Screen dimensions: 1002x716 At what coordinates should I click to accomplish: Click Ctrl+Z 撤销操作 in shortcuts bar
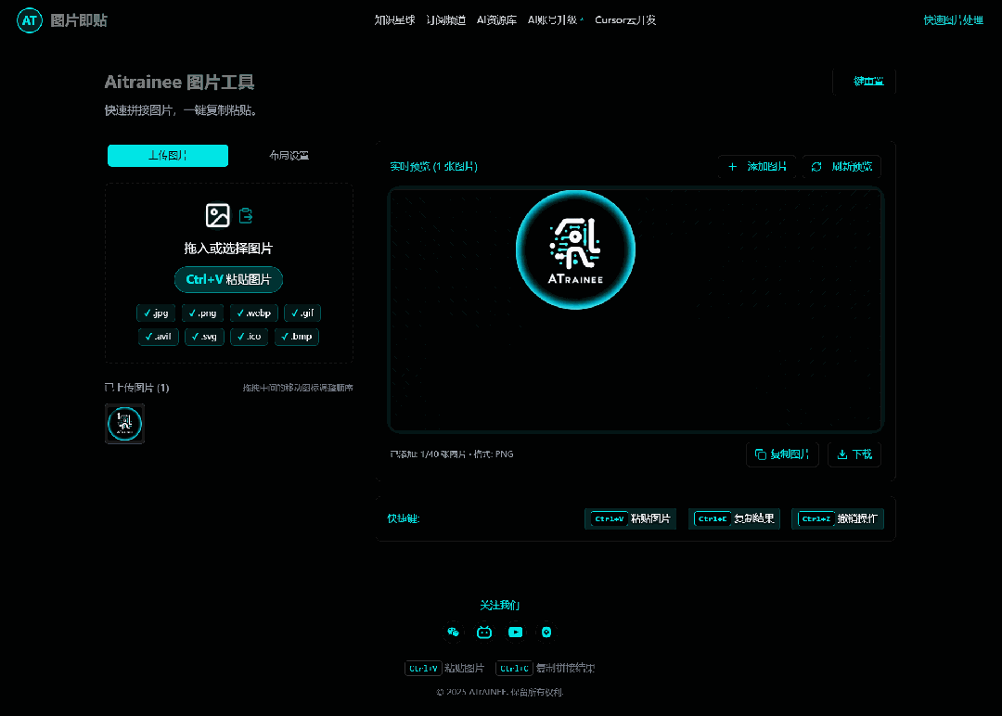pyautogui.click(x=838, y=518)
